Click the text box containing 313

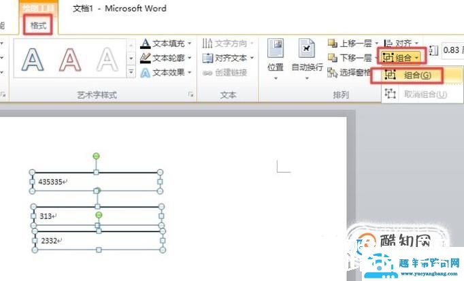tap(97, 216)
